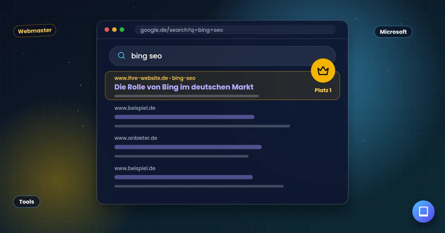Click the gold crown badge icon
This screenshot has width=445, height=233.
323,70
